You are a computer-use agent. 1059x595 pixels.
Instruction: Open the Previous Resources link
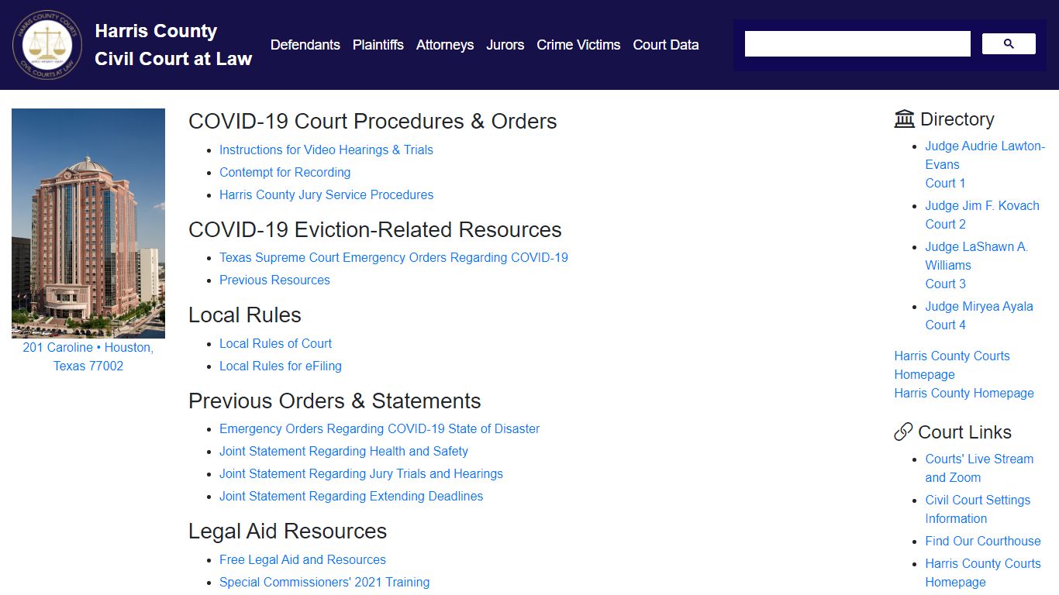274,280
